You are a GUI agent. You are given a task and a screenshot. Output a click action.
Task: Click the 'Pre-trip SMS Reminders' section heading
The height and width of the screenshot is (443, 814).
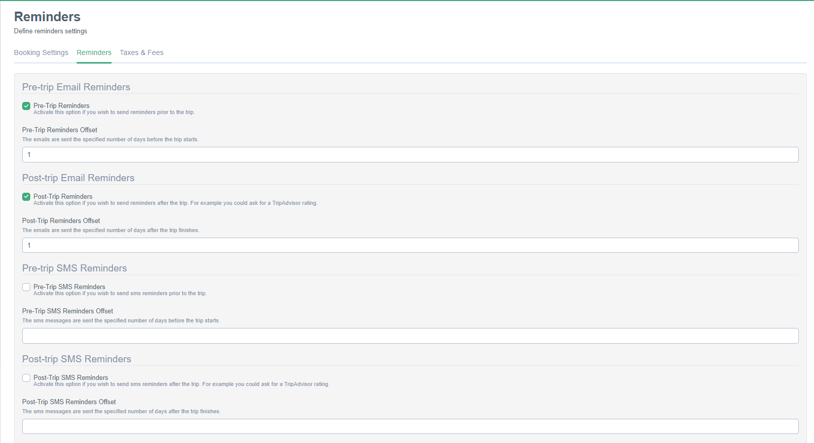[x=75, y=268]
